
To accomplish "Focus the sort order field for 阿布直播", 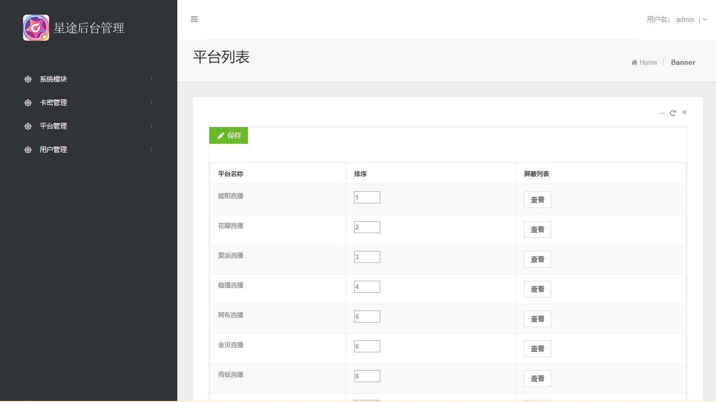I will pyautogui.click(x=367, y=317).
